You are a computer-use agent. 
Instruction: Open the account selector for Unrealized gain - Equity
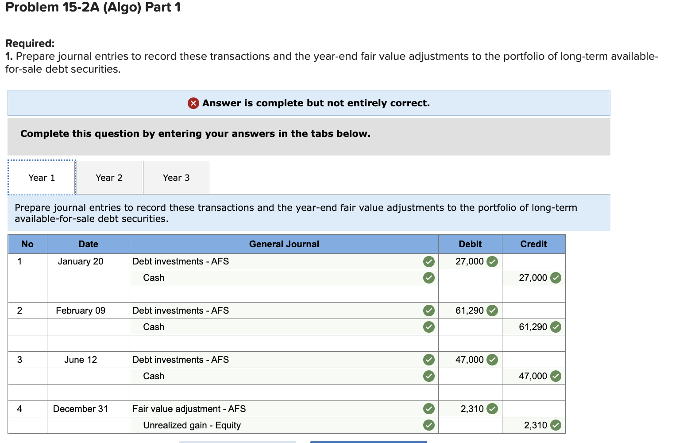(x=283, y=425)
